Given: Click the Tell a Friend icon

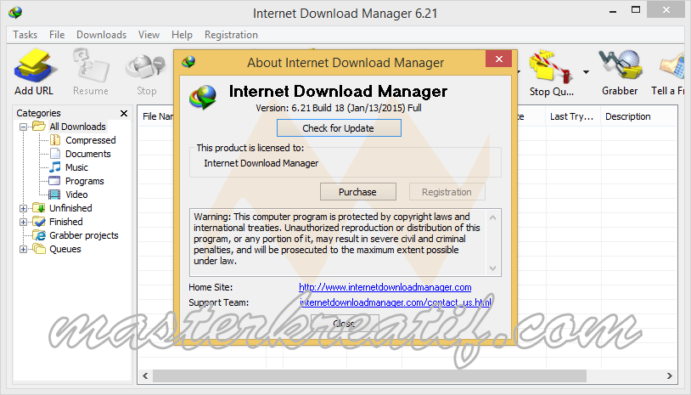Looking at the screenshot, I should coord(673,66).
